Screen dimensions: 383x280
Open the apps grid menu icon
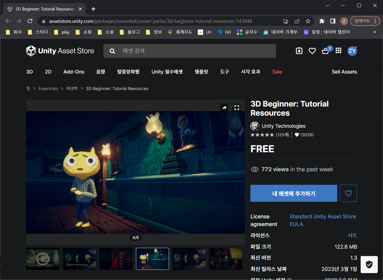coord(339,51)
